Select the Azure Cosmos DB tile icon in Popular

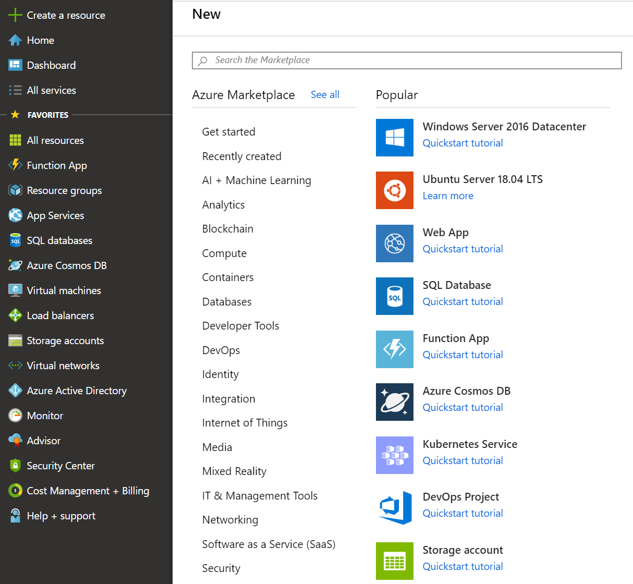(395, 402)
